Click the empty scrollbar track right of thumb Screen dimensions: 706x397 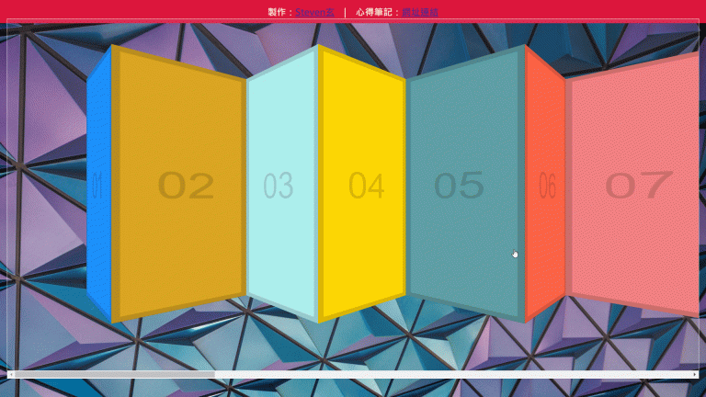[450, 375]
